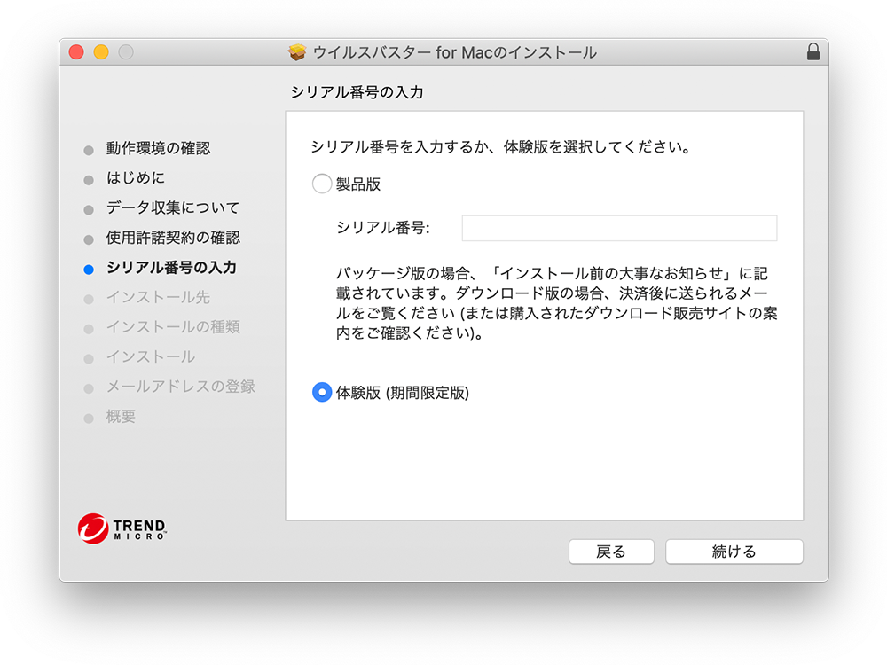Click the シリアル番号 input field
887x665 pixels.
point(619,229)
